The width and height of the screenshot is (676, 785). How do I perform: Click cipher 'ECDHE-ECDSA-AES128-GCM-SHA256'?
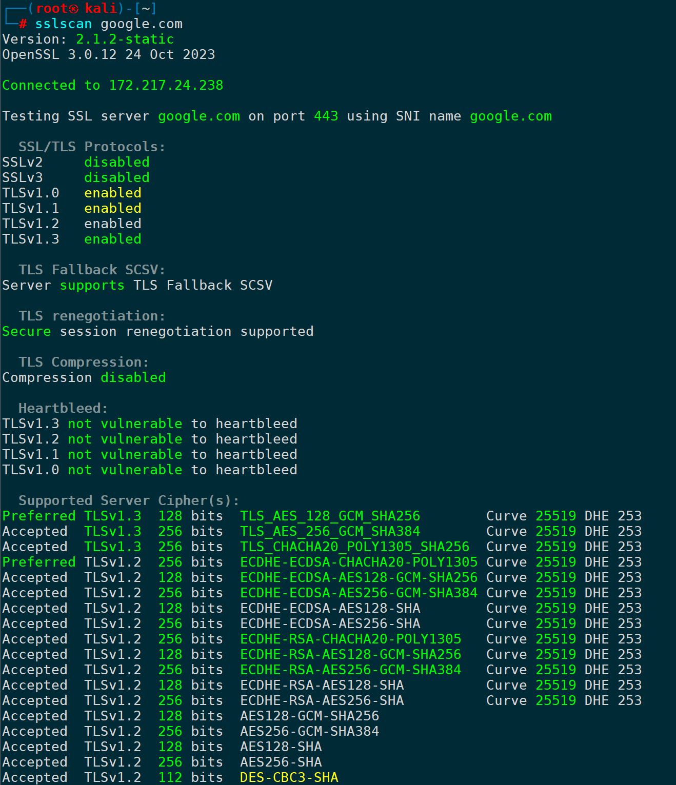pos(359,578)
